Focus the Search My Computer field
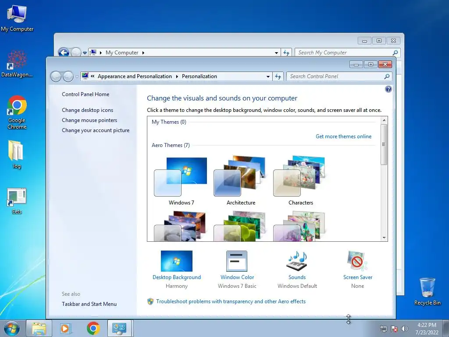This screenshot has width=449, height=337. 347,53
